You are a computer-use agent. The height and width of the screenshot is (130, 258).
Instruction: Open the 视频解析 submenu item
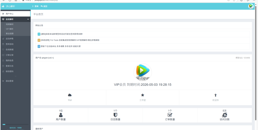tap(10, 24)
